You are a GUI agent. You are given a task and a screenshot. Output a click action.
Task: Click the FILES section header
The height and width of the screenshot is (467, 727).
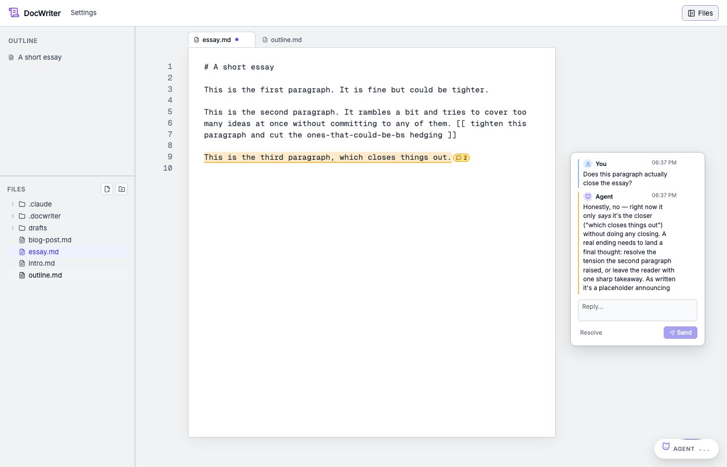click(x=16, y=189)
